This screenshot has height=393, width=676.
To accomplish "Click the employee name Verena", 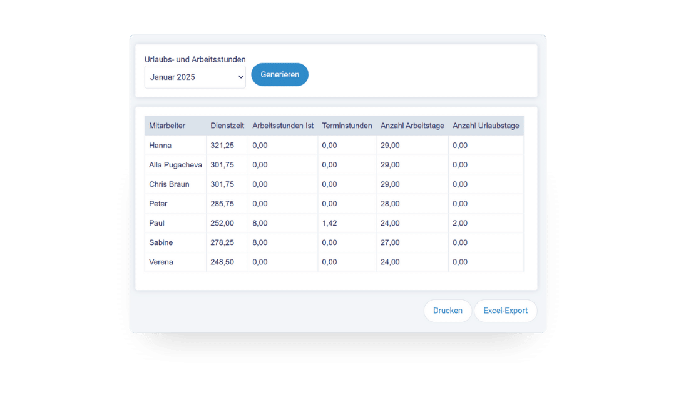I will coord(161,262).
